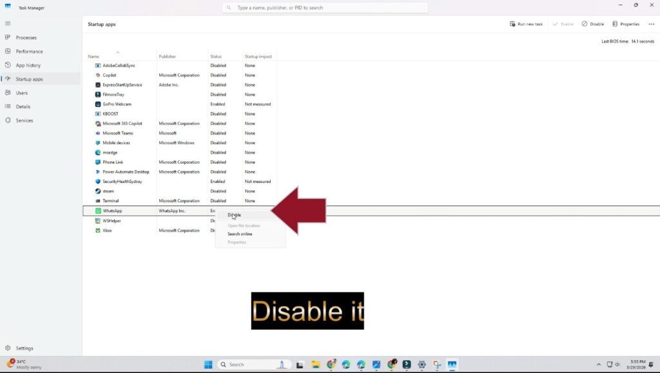Click the Run new task button
660x373 pixels.
pos(527,24)
